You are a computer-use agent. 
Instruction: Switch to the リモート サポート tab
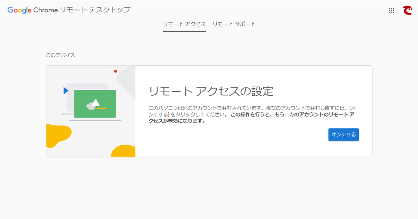[234, 24]
